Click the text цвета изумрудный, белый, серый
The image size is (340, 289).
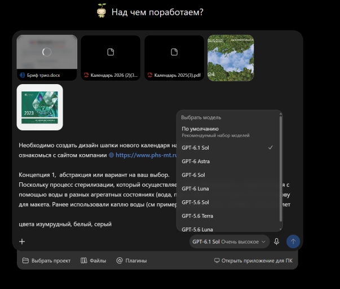65,224
